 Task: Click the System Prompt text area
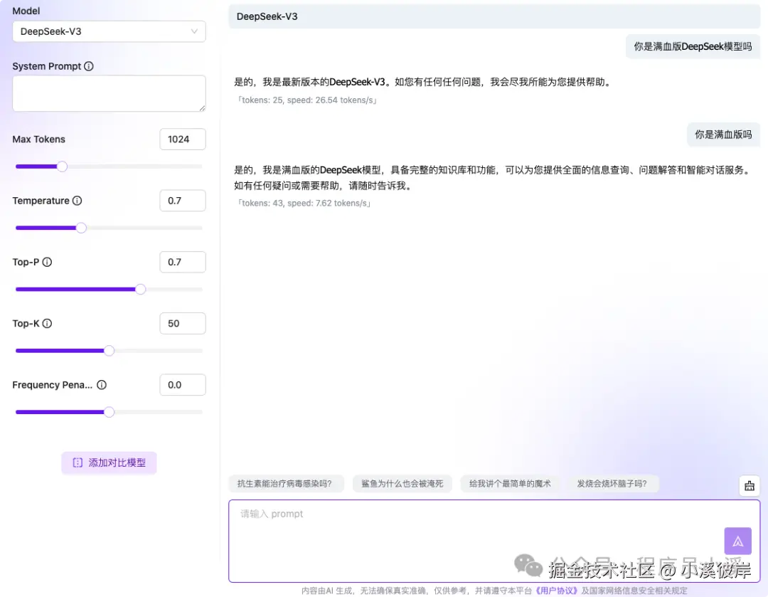pos(109,93)
